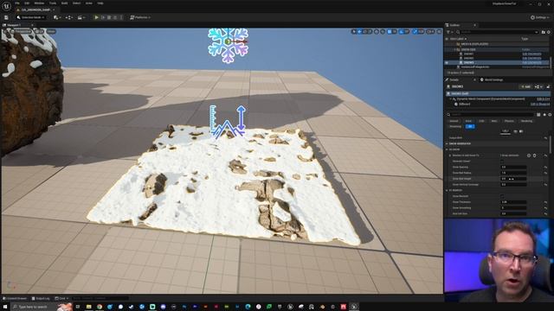Open the File menu
The height and width of the screenshot is (311, 554).
(x=17, y=3)
